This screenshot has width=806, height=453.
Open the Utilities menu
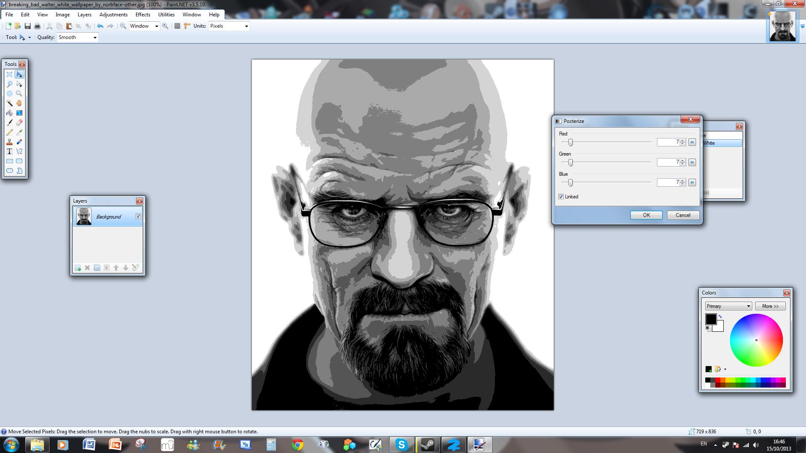pyautogui.click(x=166, y=15)
